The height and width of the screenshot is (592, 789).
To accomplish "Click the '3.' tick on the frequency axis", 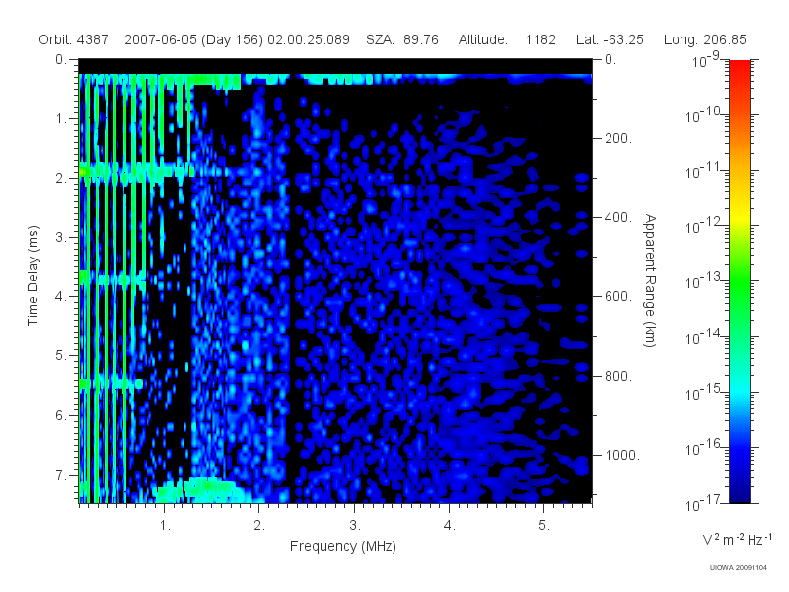I will [x=355, y=526].
